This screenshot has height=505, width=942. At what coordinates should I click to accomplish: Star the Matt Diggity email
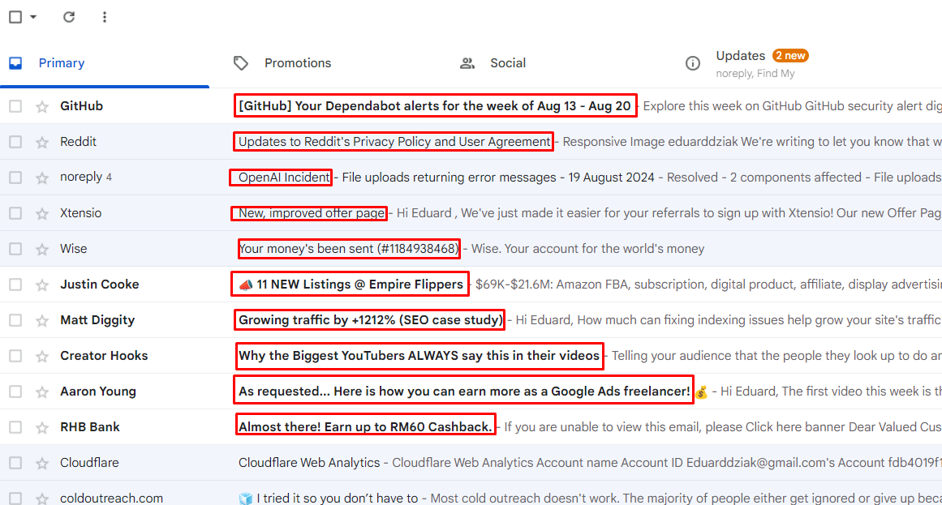[x=42, y=321]
